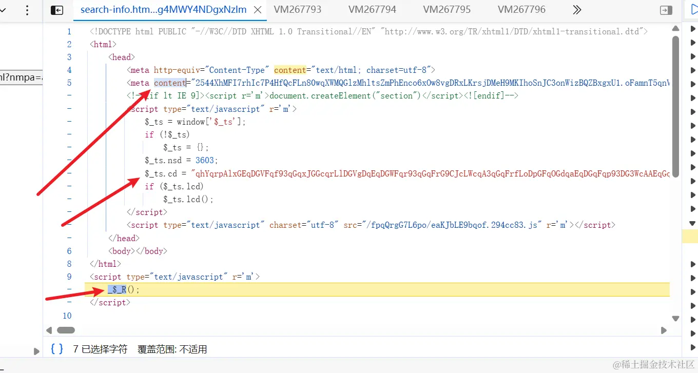Viewport: 698px width, 373px height.
Task: Click the page URL field showing nmpa=
Action: [21, 77]
